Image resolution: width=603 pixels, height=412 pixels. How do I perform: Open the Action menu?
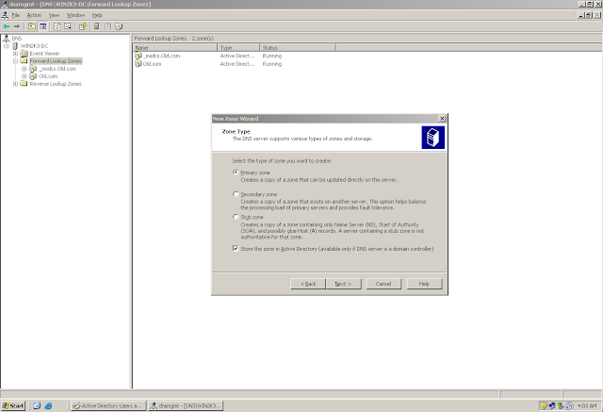[x=34, y=15]
